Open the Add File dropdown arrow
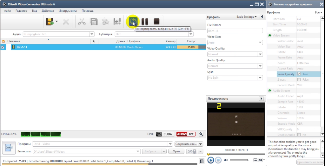325x166 pixels. pyautogui.click(x=56, y=21)
